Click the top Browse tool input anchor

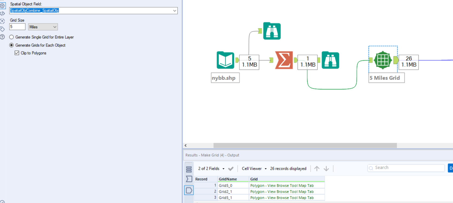tap(260, 31)
